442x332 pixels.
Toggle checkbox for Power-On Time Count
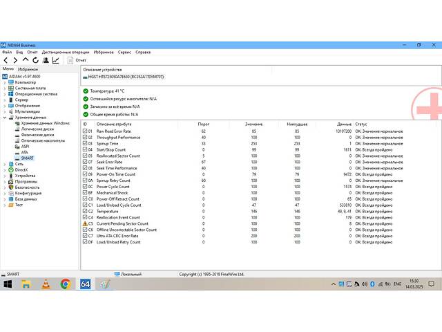coord(85,174)
